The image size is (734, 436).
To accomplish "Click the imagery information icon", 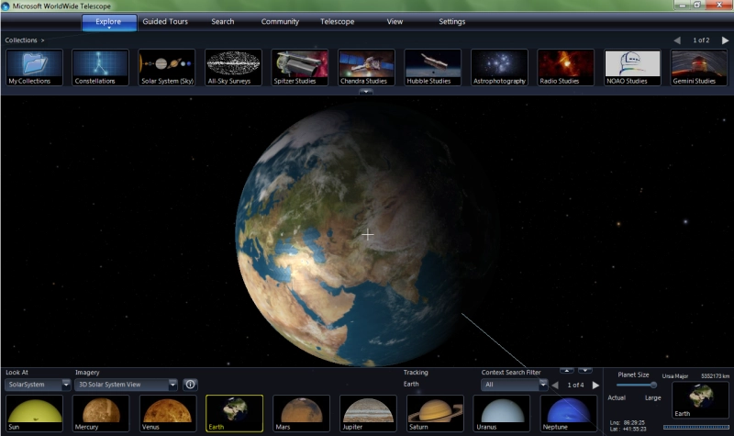I will (x=190, y=385).
